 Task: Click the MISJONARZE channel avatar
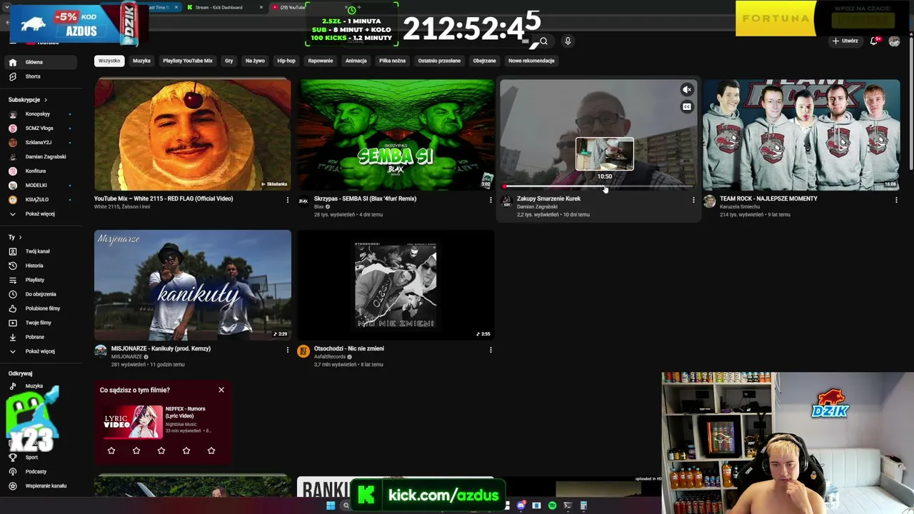pos(101,351)
